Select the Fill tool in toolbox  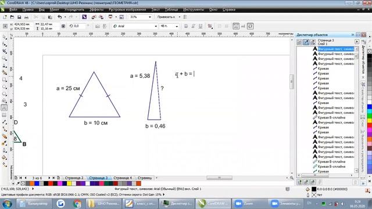[4, 157]
